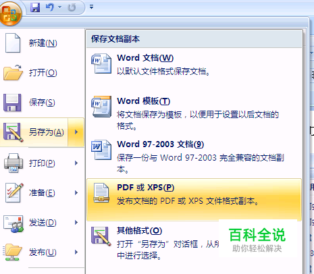Click the Word 97-2003 document icon
This screenshot has height=274, width=314.
[101, 150]
